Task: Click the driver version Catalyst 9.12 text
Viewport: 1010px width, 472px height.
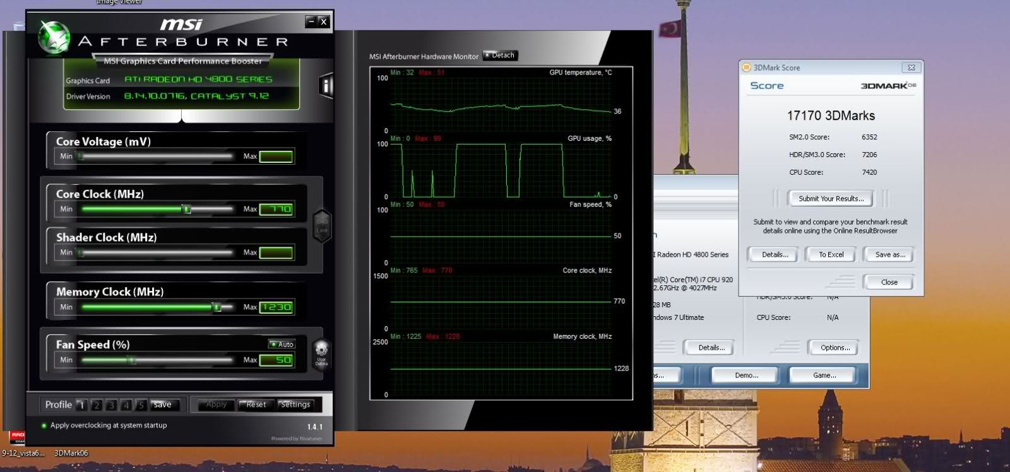Action: coord(196,96)
